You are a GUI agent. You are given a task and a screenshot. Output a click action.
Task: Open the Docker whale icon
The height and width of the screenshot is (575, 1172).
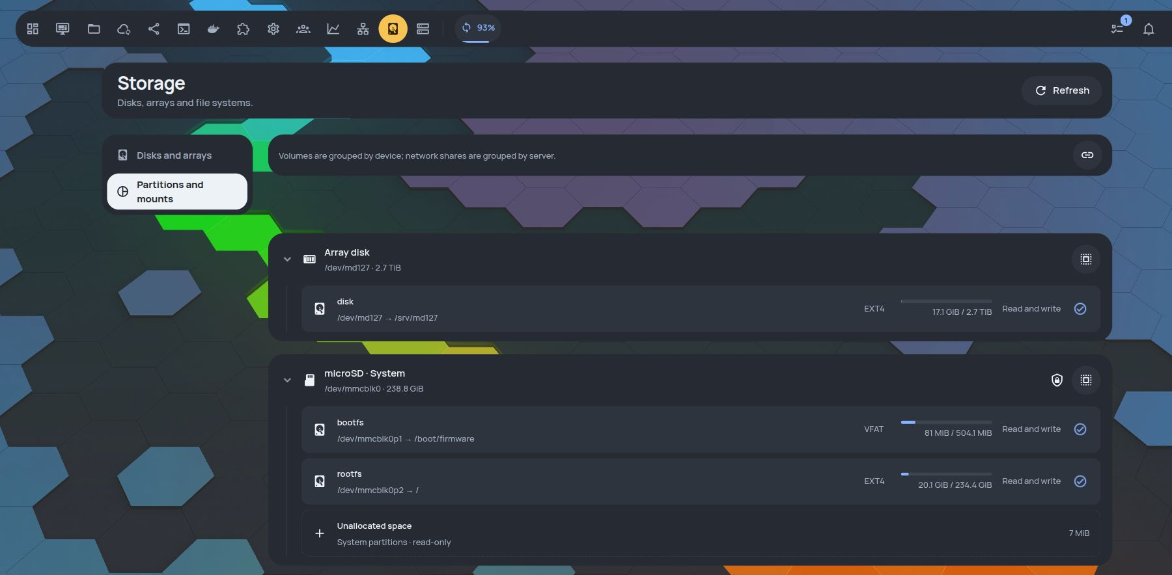click(214, 29)
